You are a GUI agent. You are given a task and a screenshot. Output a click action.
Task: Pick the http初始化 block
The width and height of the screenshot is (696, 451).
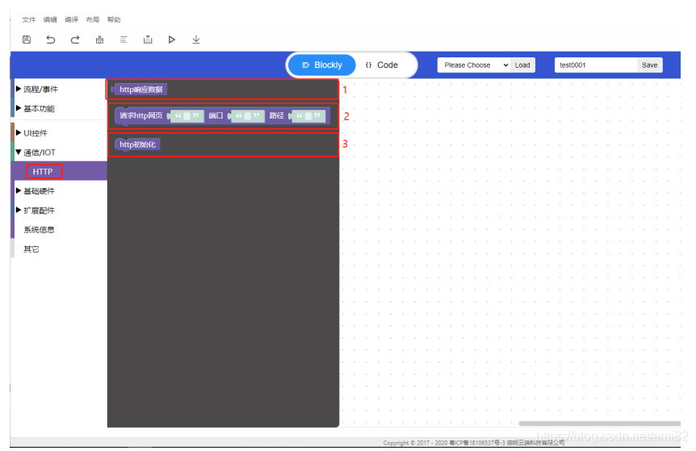tap(137, 144)
